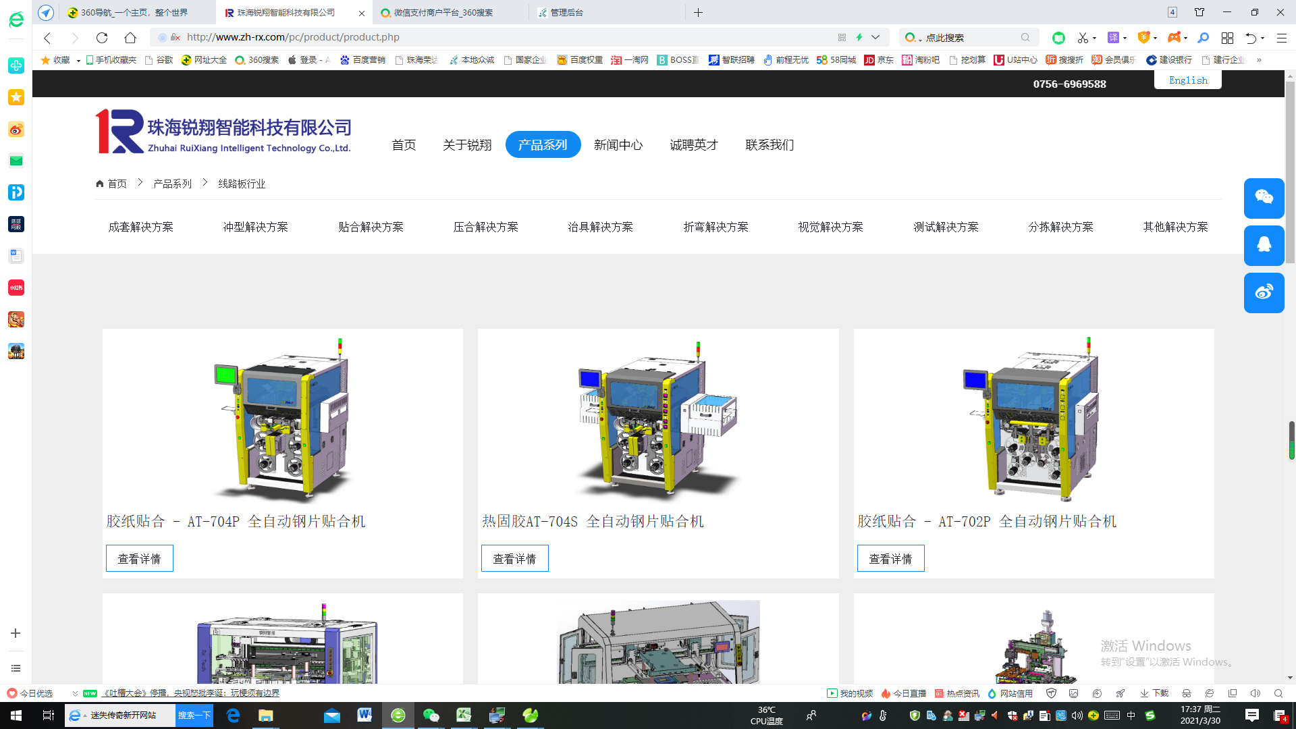1296x729 pixels.
Task: Open 诚聘英才 navigation item
Action: 694,144
